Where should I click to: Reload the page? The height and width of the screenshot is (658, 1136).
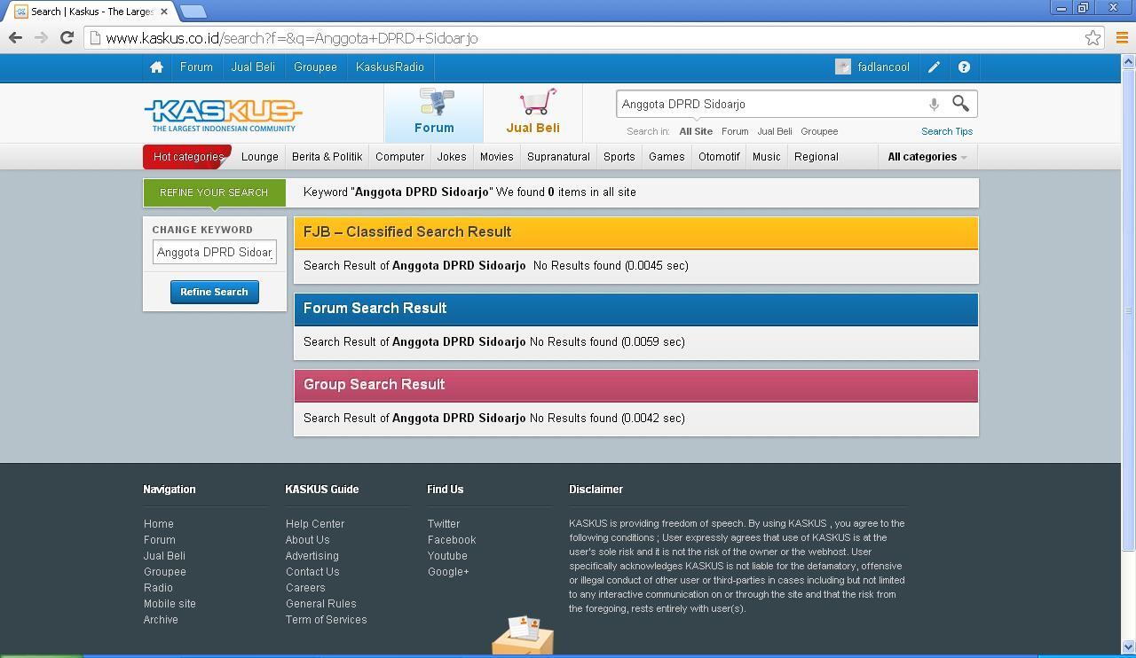[67, 38]
